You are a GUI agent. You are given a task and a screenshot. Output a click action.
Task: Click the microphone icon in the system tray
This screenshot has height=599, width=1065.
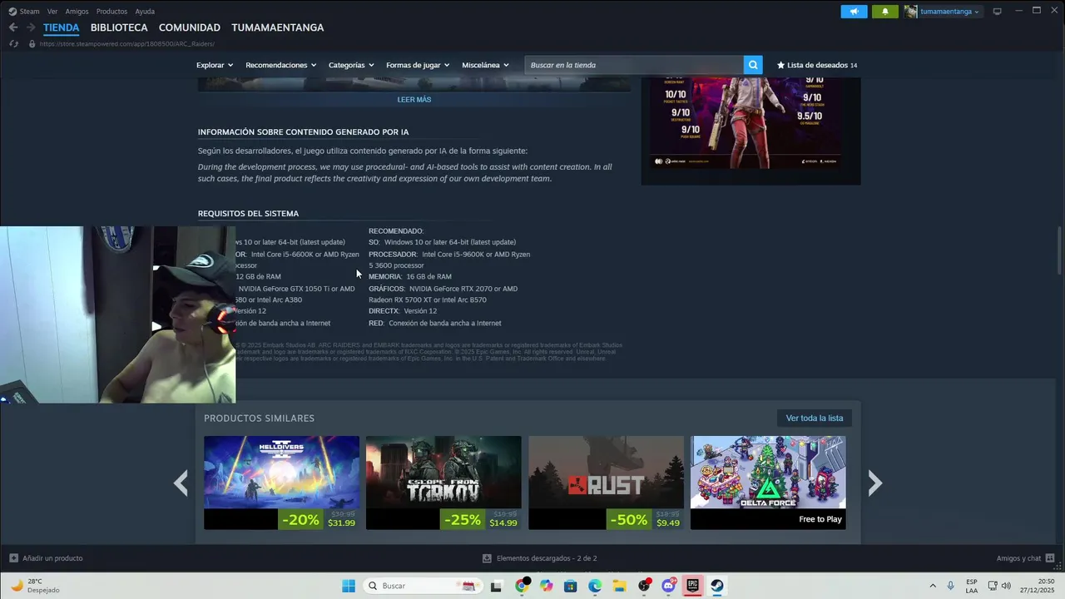(x=950, y=586)
